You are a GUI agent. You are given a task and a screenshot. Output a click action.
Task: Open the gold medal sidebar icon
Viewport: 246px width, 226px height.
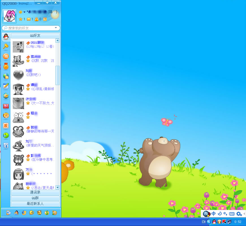click(x=6, y=66)
